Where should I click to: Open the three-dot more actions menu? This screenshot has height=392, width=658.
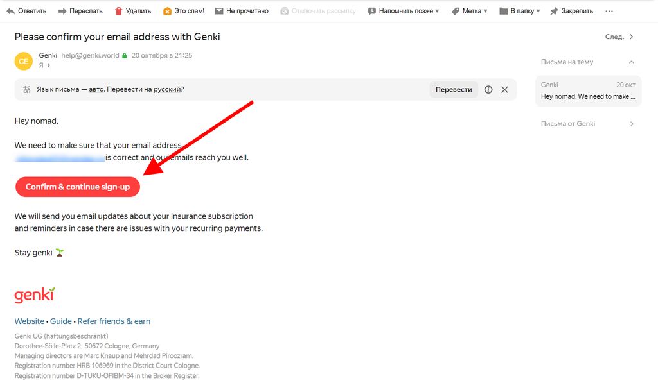coord(609,11)
